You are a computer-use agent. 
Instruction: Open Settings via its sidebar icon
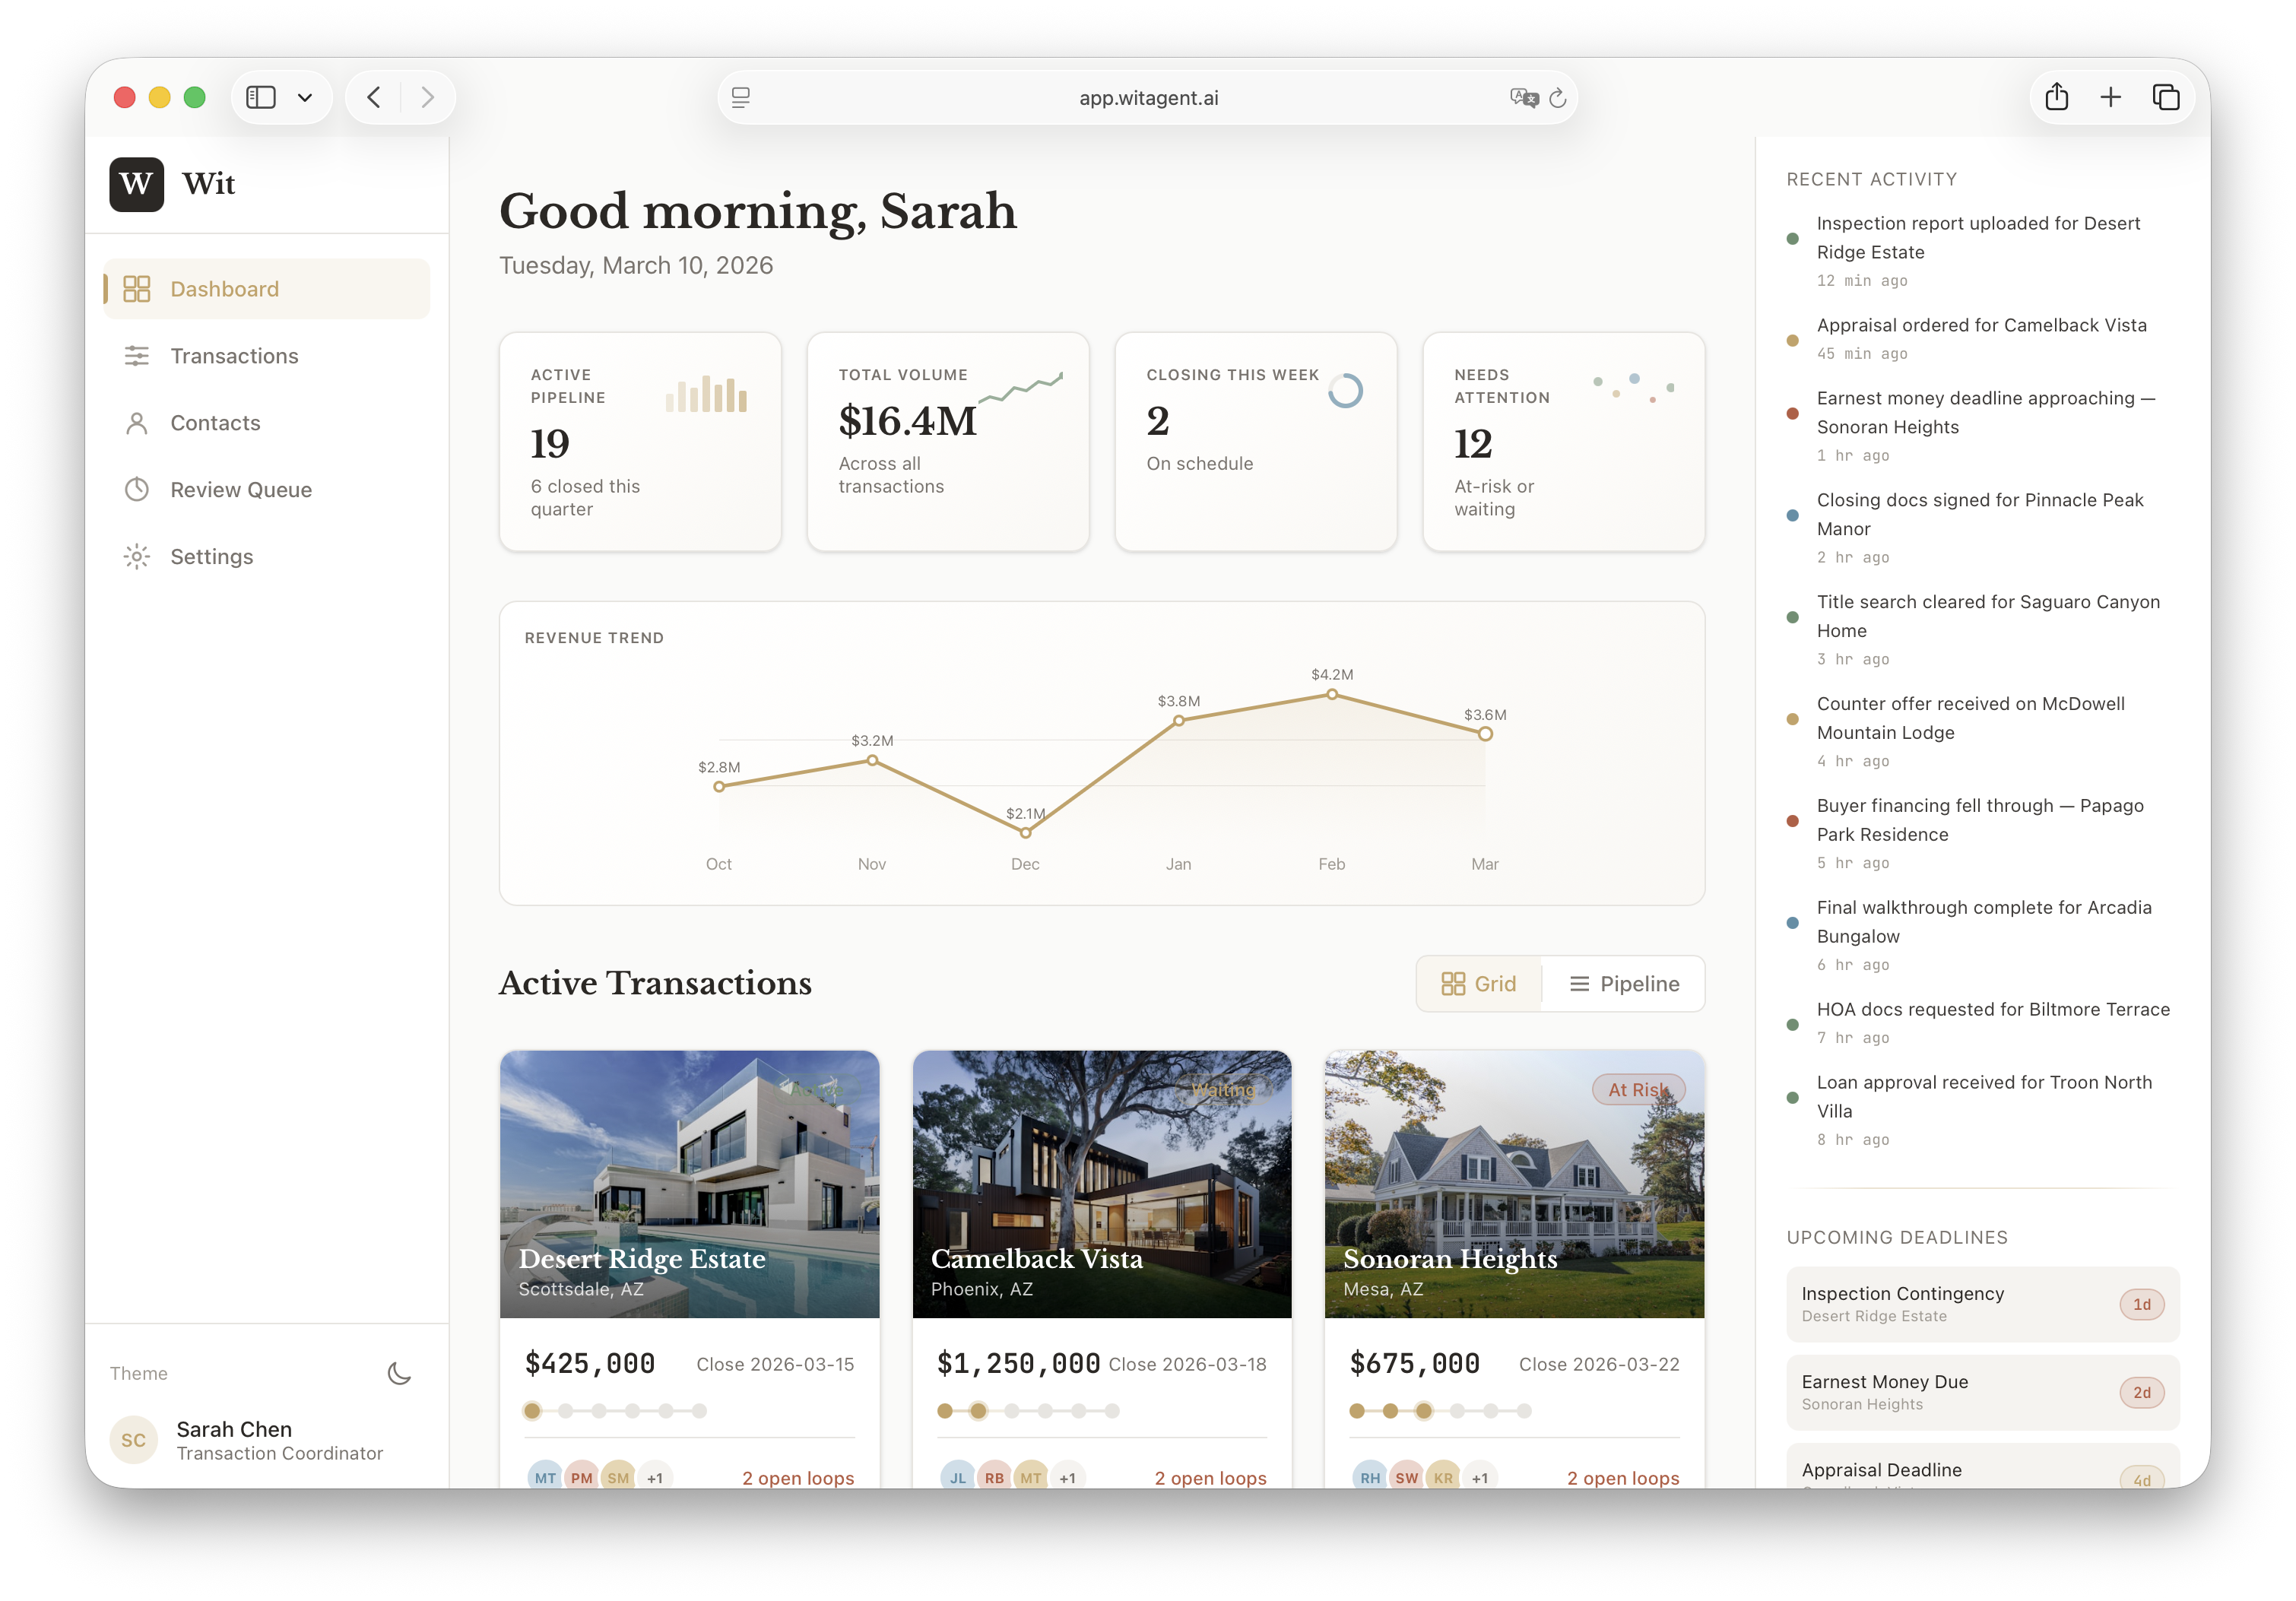(x=138, y=556)
